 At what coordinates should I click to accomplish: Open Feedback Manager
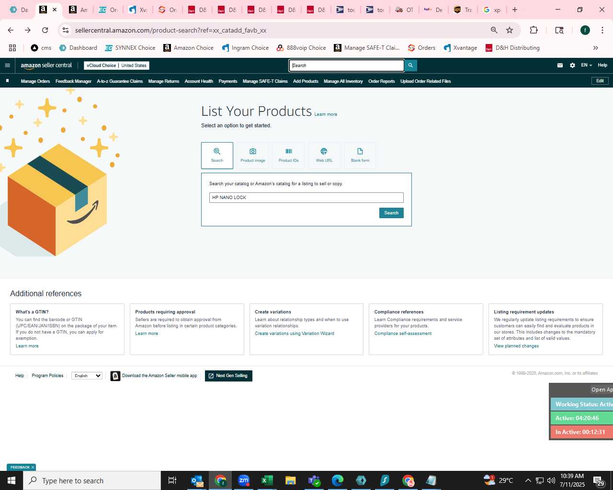click(x=73, y=81)
